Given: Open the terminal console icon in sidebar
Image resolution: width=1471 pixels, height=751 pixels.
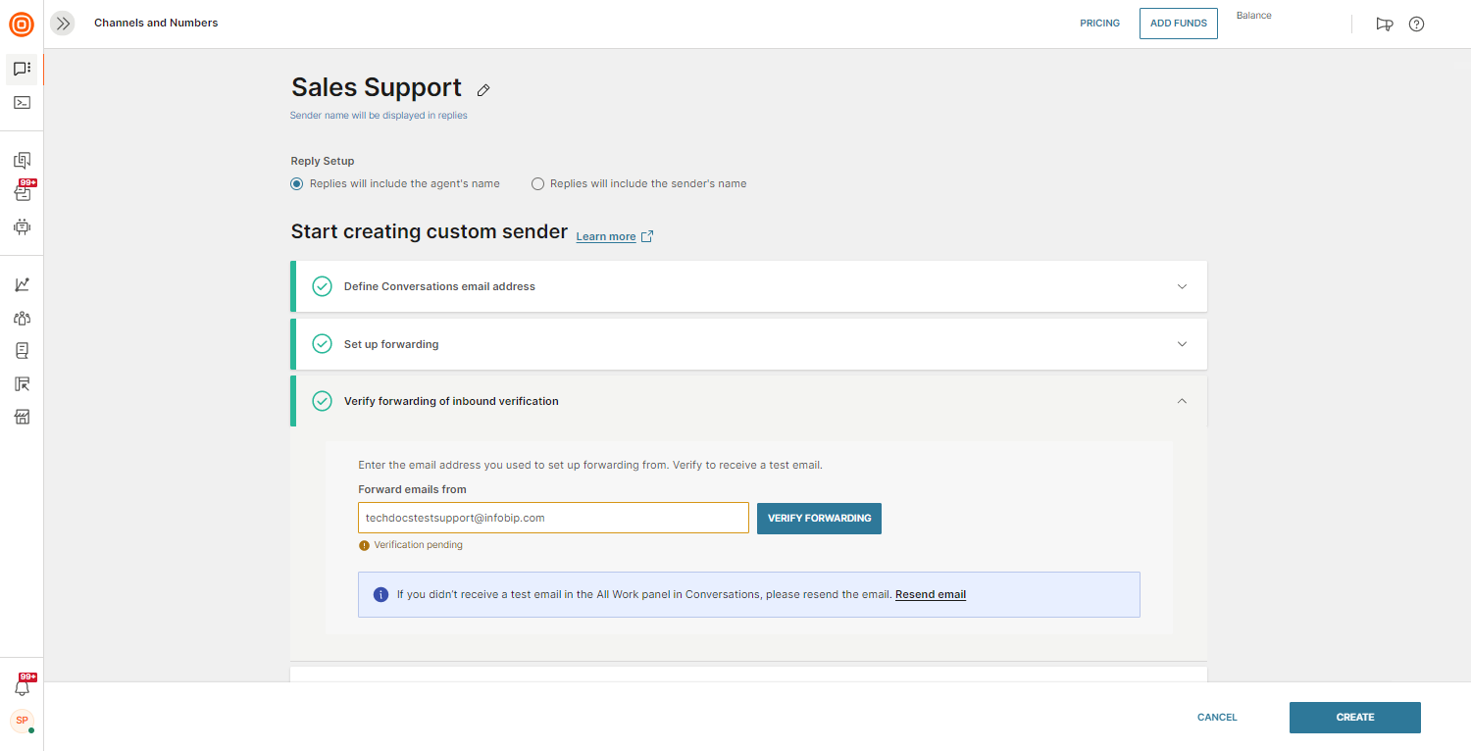Looking at the screenshot, I should (x=22, y=102).
